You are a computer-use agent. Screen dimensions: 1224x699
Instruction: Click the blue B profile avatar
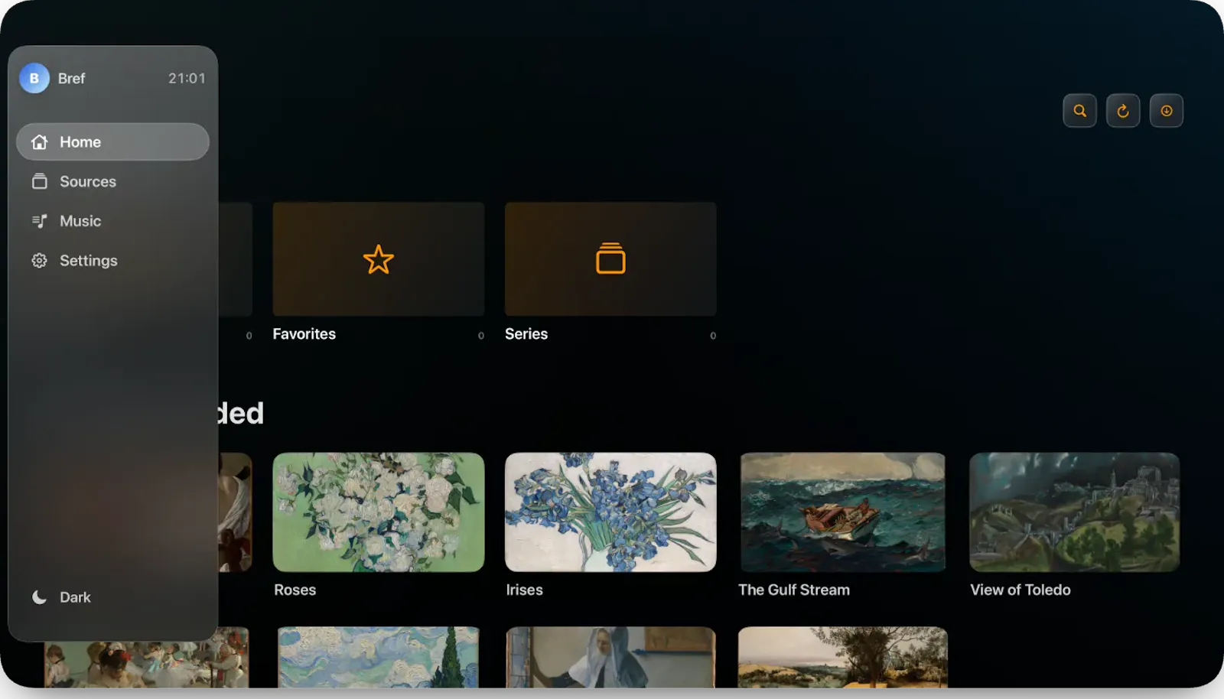tap(34, 78)
